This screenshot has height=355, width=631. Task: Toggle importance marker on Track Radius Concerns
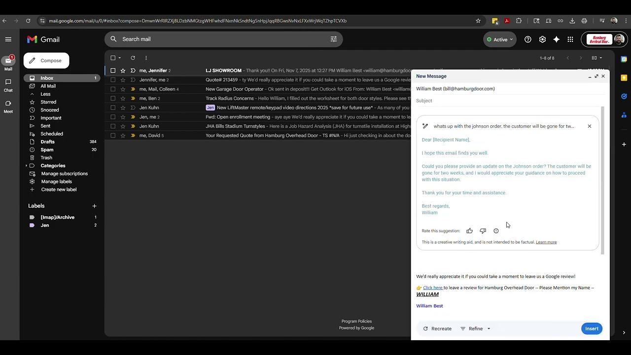coord(133,99)
